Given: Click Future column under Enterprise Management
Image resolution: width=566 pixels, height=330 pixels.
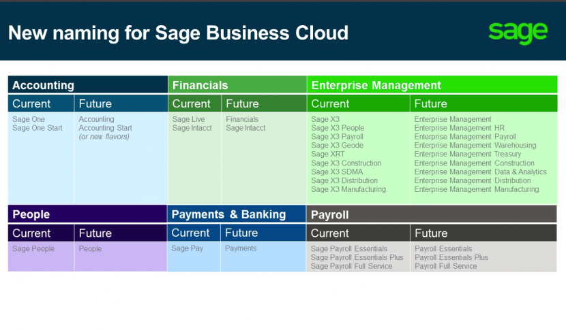Looking at the screenshot, I should point(483,103).
